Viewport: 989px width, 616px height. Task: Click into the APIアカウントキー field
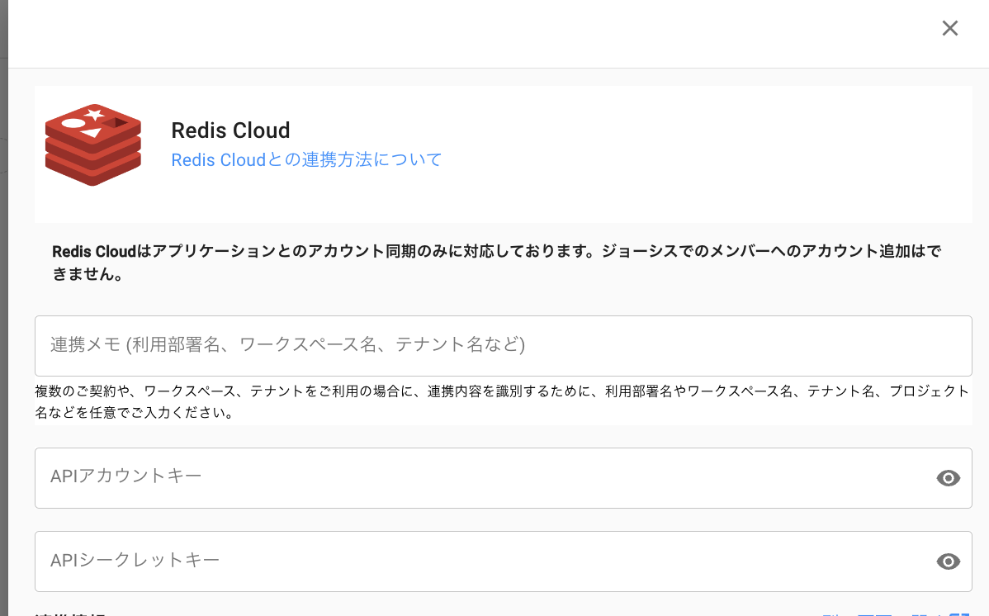[x=479, y=477]
